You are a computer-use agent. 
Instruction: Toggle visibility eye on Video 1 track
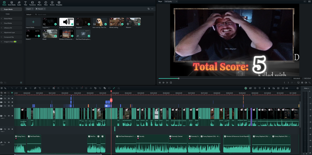pos(12,129)
